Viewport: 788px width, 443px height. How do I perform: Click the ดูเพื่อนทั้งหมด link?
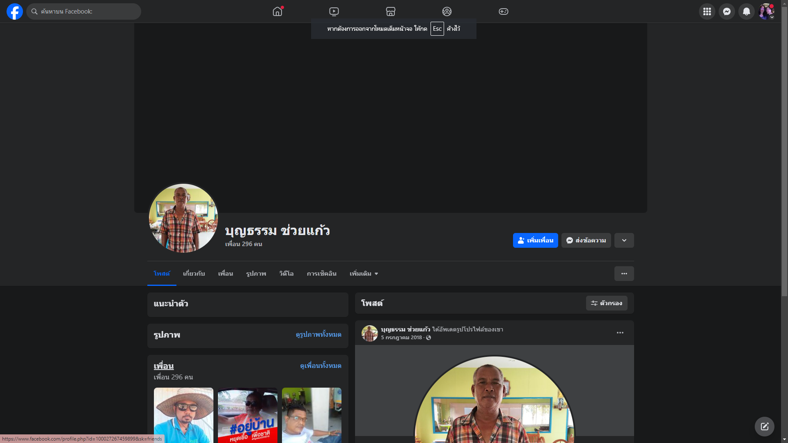click(x=321, y=365)
